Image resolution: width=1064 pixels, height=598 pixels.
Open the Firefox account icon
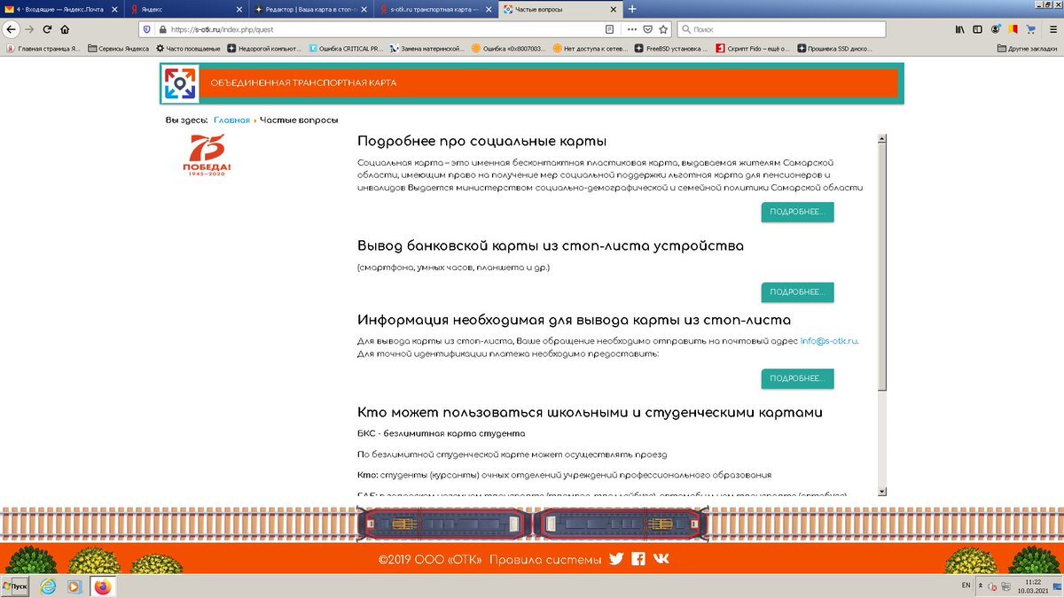(x=997, y=28)
